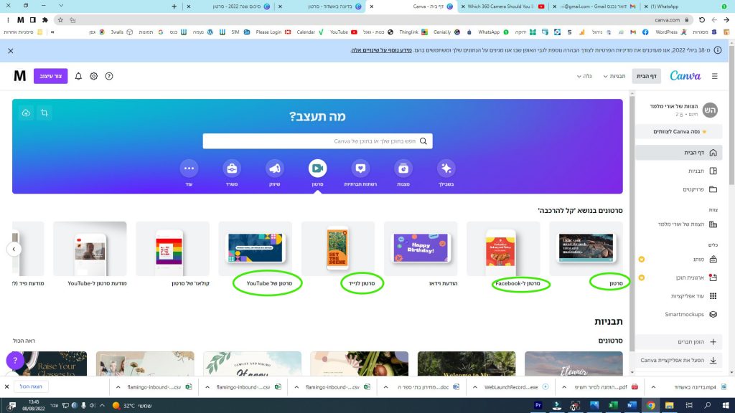Open the Facebook video thumbnail
This screenshot has width=735, height=413.
point(503,249)
